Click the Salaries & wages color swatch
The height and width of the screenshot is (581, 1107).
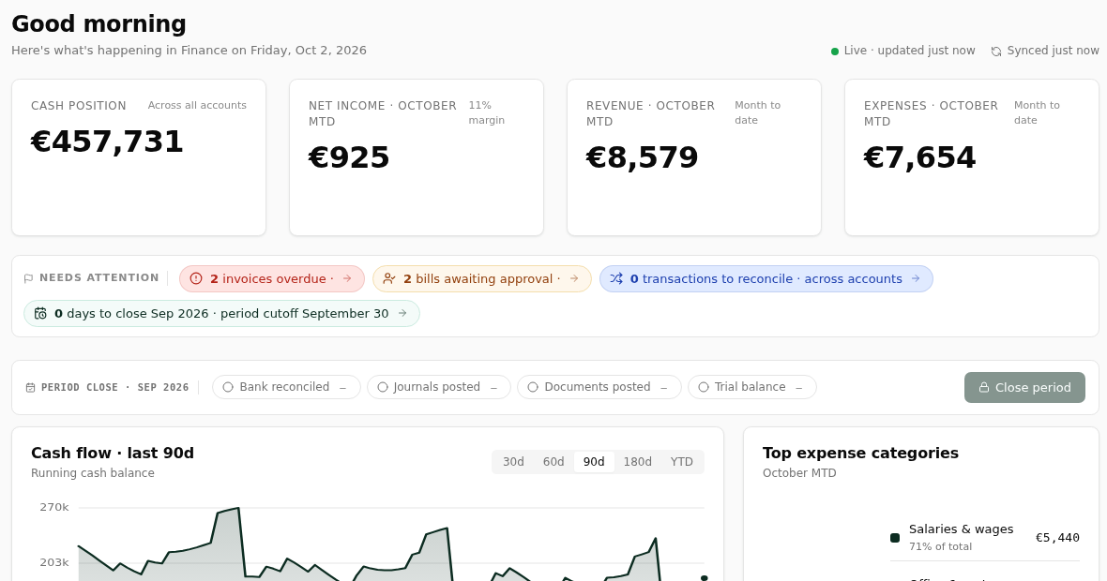895,538
